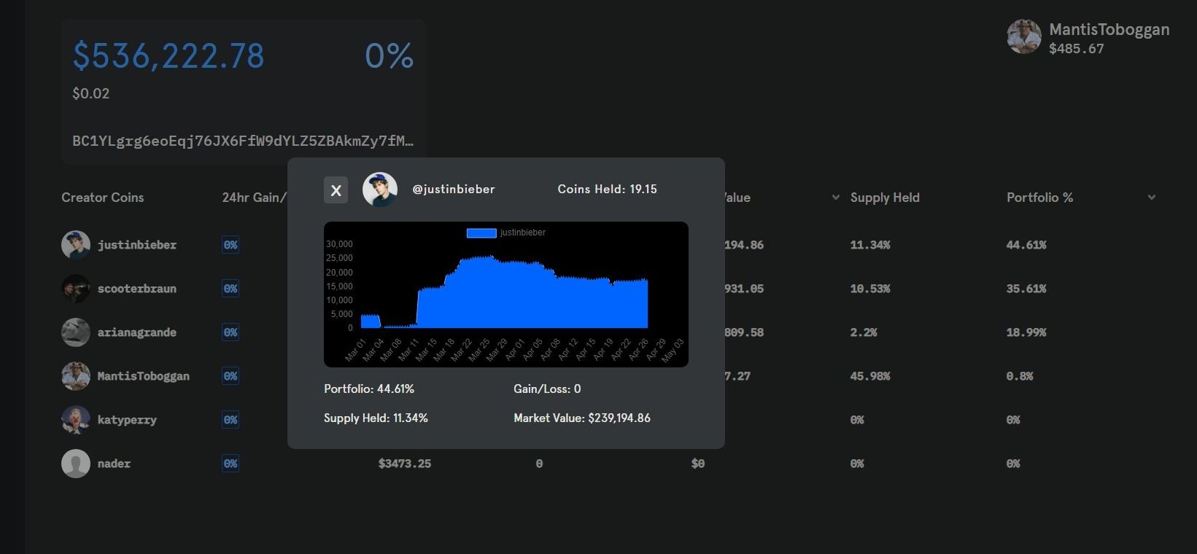Close the justinbieber popup with X
This screenshot has height=554, width=1197.
click(x=336, y=190)
